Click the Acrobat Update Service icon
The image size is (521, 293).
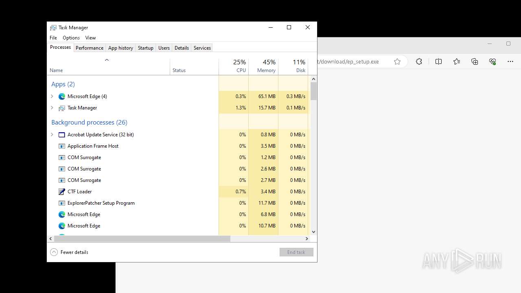tap(62, 135)
